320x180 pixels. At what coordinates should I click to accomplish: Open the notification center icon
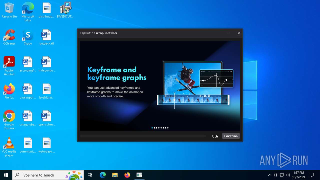[x=312, y=175]
